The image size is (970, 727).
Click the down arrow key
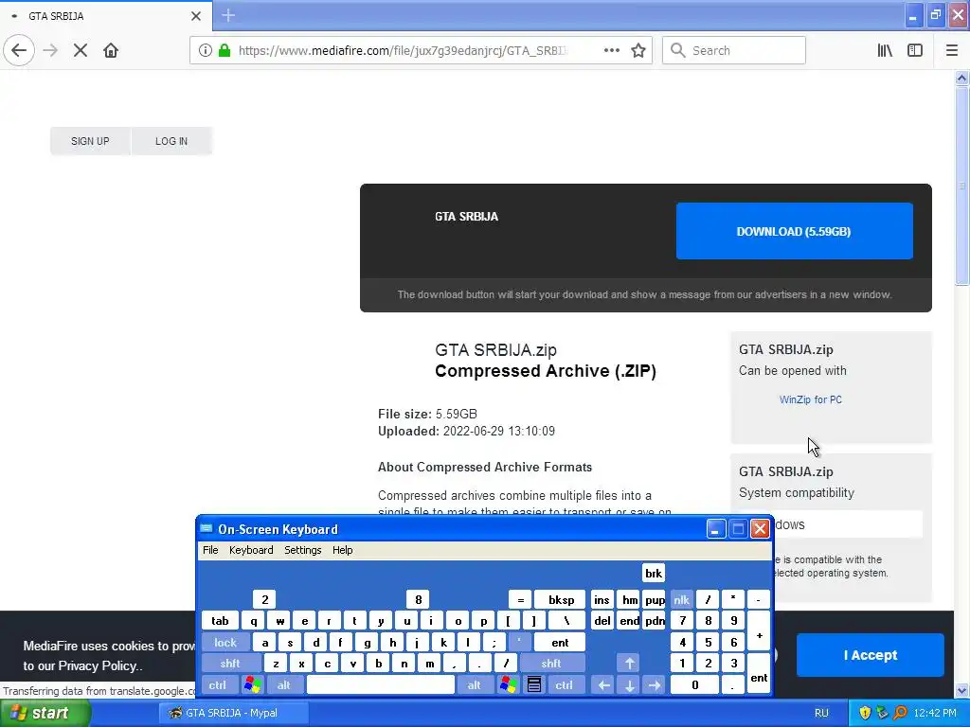tap(630, 685)
